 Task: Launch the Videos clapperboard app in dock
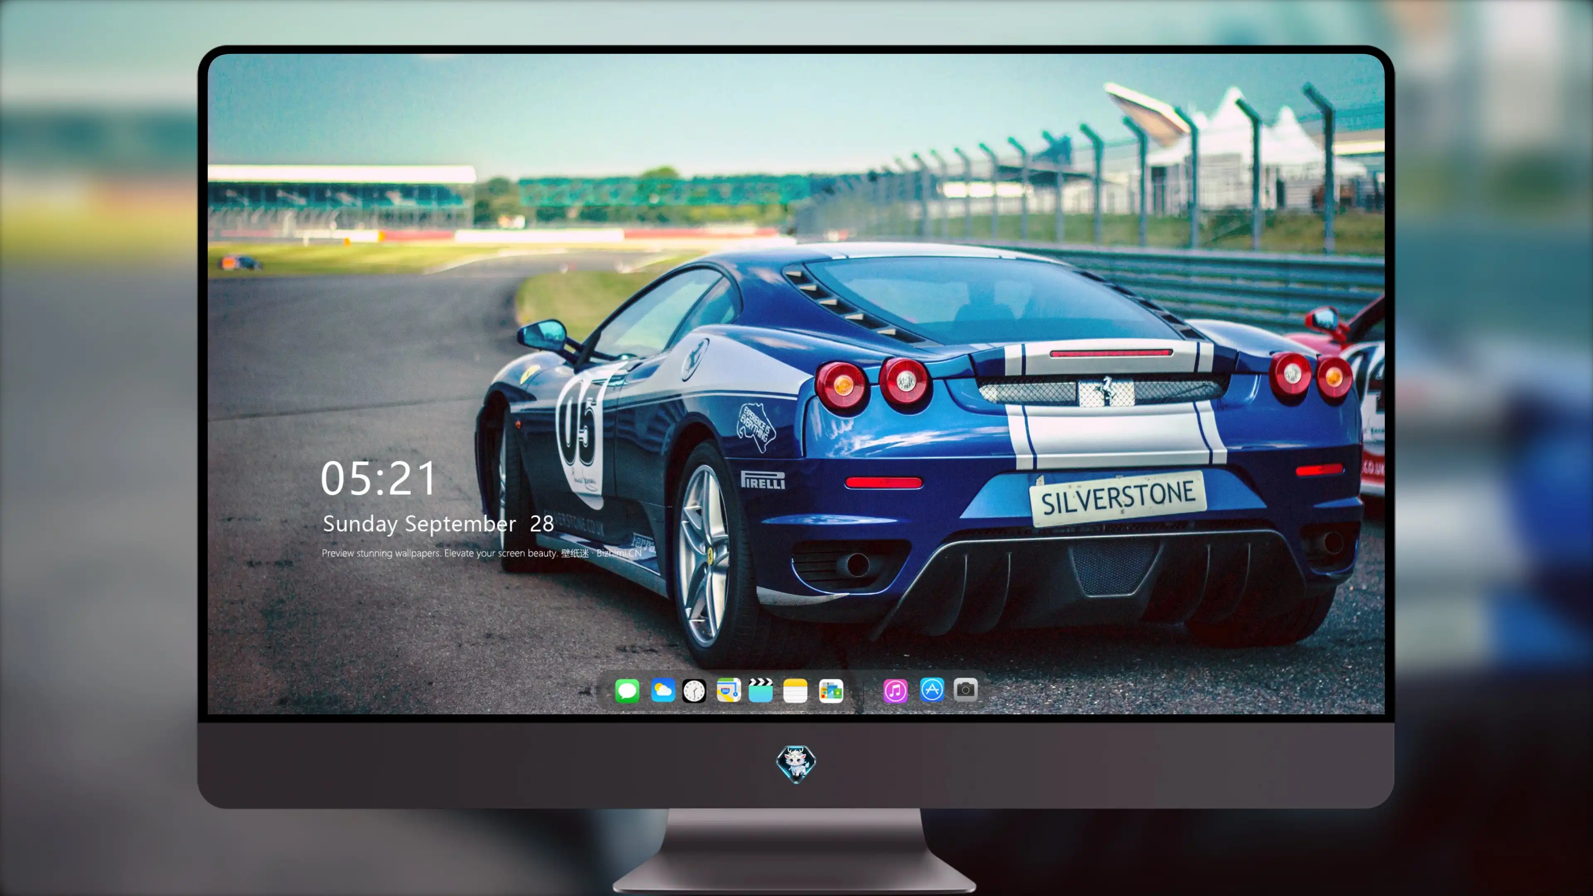tap(761, 690)
